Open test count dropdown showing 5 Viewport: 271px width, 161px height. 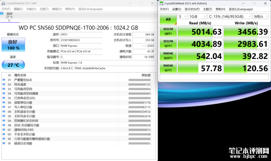pos(182,16)
